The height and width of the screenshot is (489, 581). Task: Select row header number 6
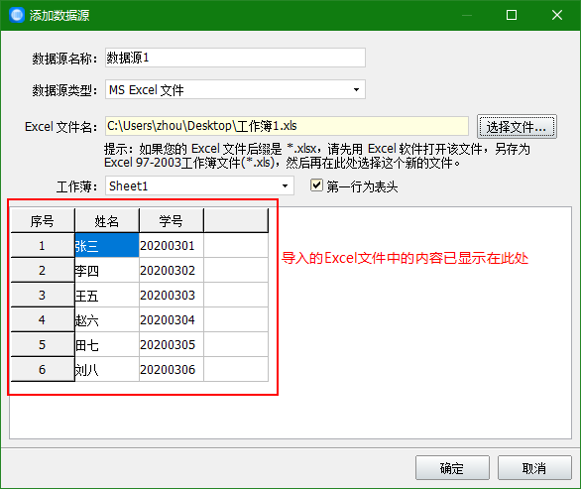[43, 369]
